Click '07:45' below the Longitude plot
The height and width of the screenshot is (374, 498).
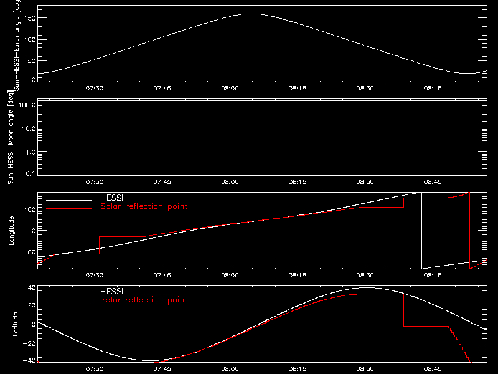pos(162,276)
